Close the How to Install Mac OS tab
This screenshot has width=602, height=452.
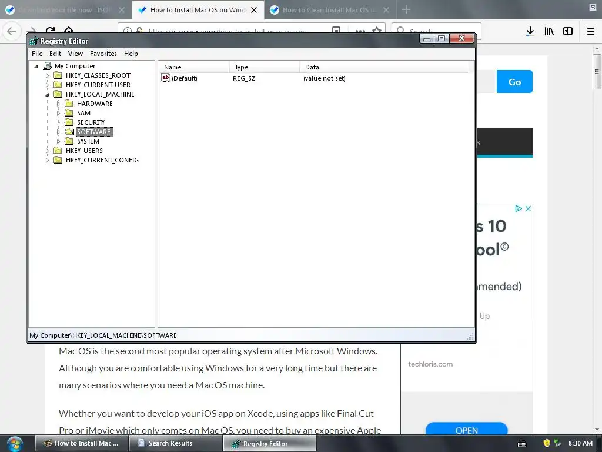pos(254,10)
